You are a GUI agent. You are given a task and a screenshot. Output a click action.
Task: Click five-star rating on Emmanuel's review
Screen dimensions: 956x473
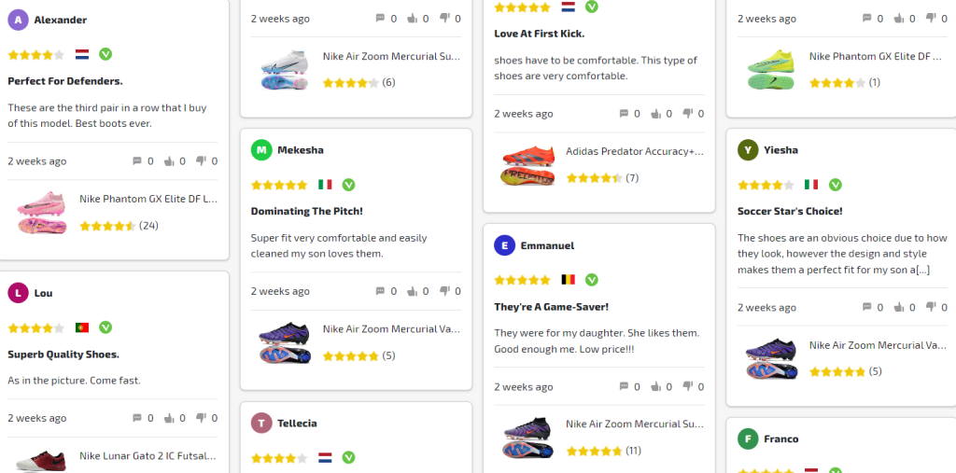tap(522, 280)
